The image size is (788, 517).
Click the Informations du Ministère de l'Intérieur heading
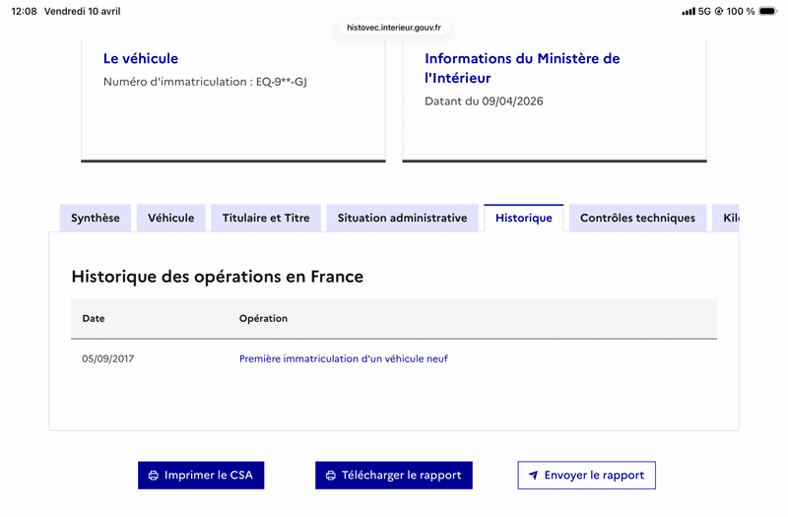[522, 68]
